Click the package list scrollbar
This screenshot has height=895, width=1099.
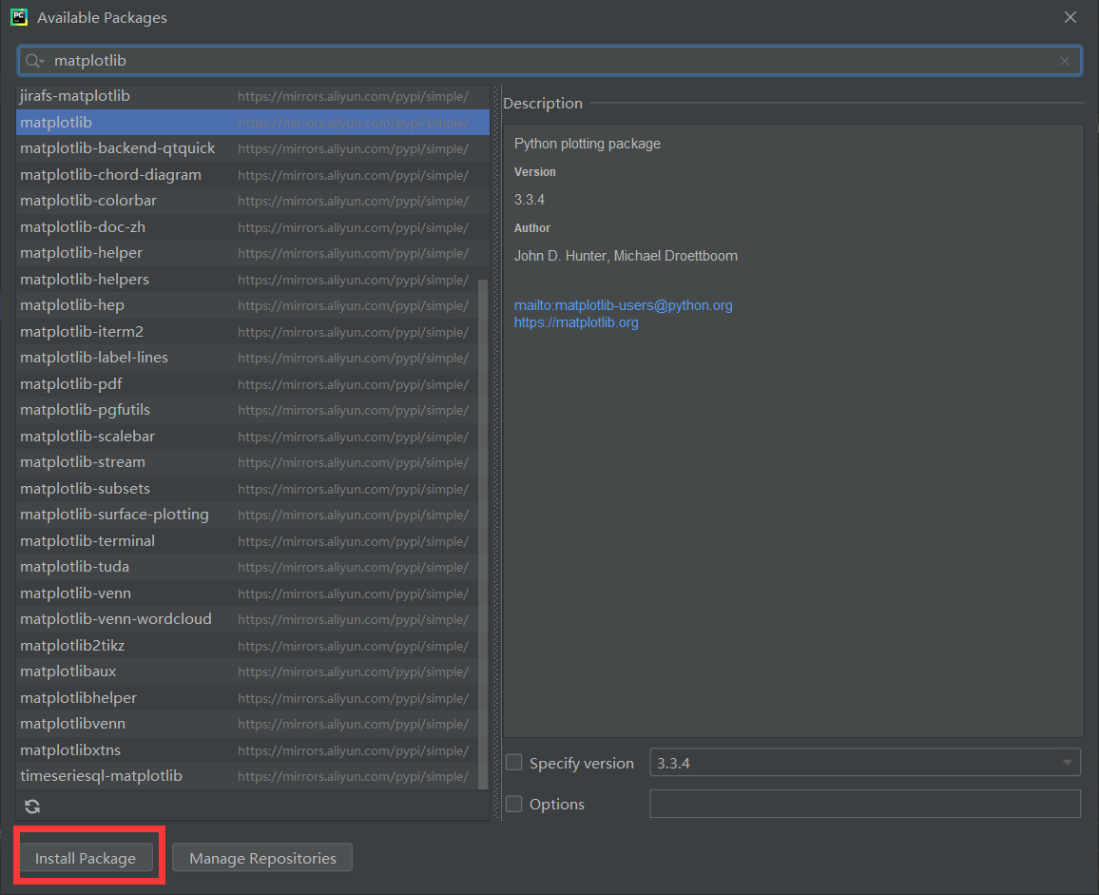(483, 533)
